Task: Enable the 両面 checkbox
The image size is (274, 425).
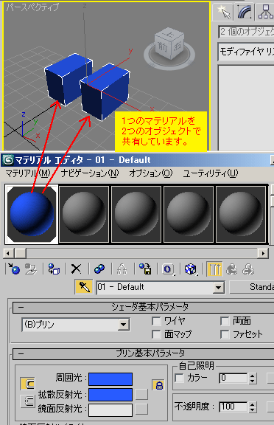Action: pyautogui.click(x=225, y=321)
